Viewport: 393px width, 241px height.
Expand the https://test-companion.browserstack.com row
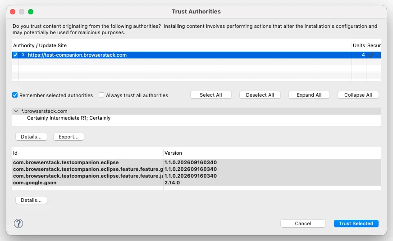click(x=23, y=55)
